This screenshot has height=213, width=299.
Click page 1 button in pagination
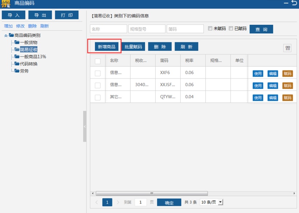[x=107, y=202]
